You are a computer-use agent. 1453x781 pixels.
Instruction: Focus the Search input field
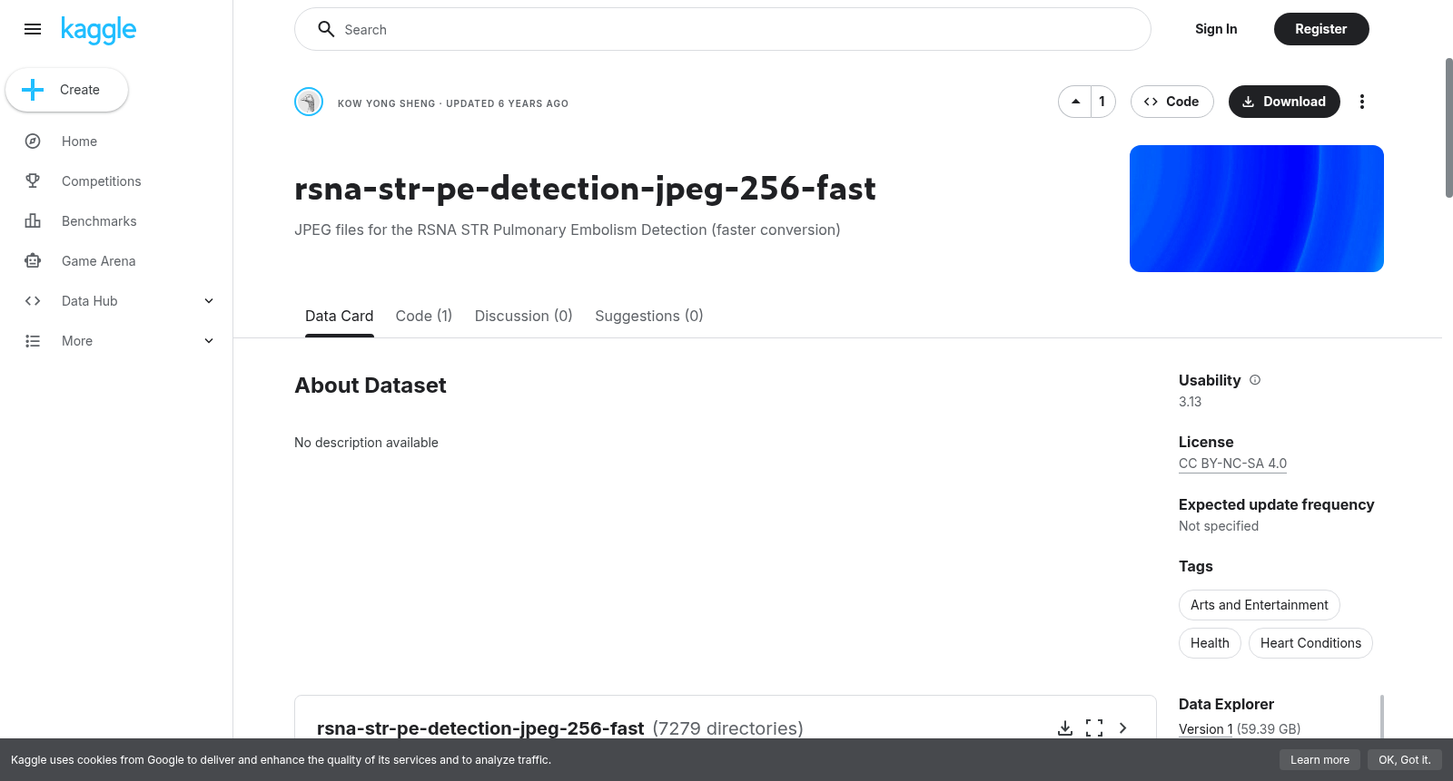pos(723,29)
